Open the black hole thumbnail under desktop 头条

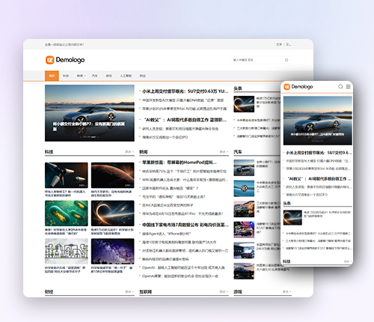pos(244,104)
